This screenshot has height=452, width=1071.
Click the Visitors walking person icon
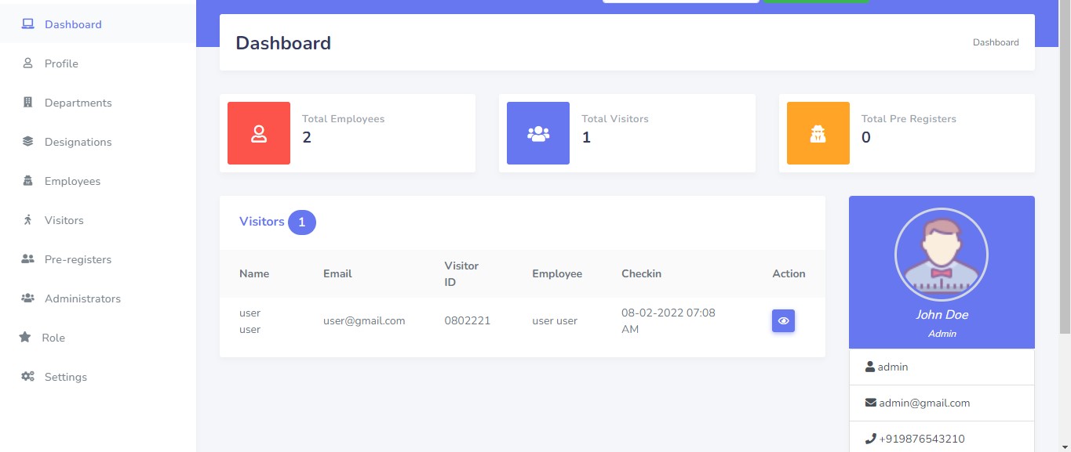28,220
